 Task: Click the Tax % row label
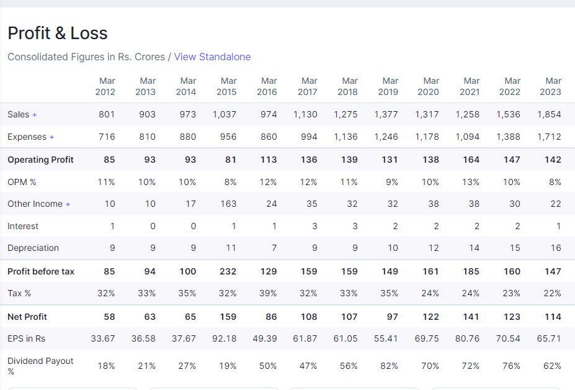[x=19, y=293]
